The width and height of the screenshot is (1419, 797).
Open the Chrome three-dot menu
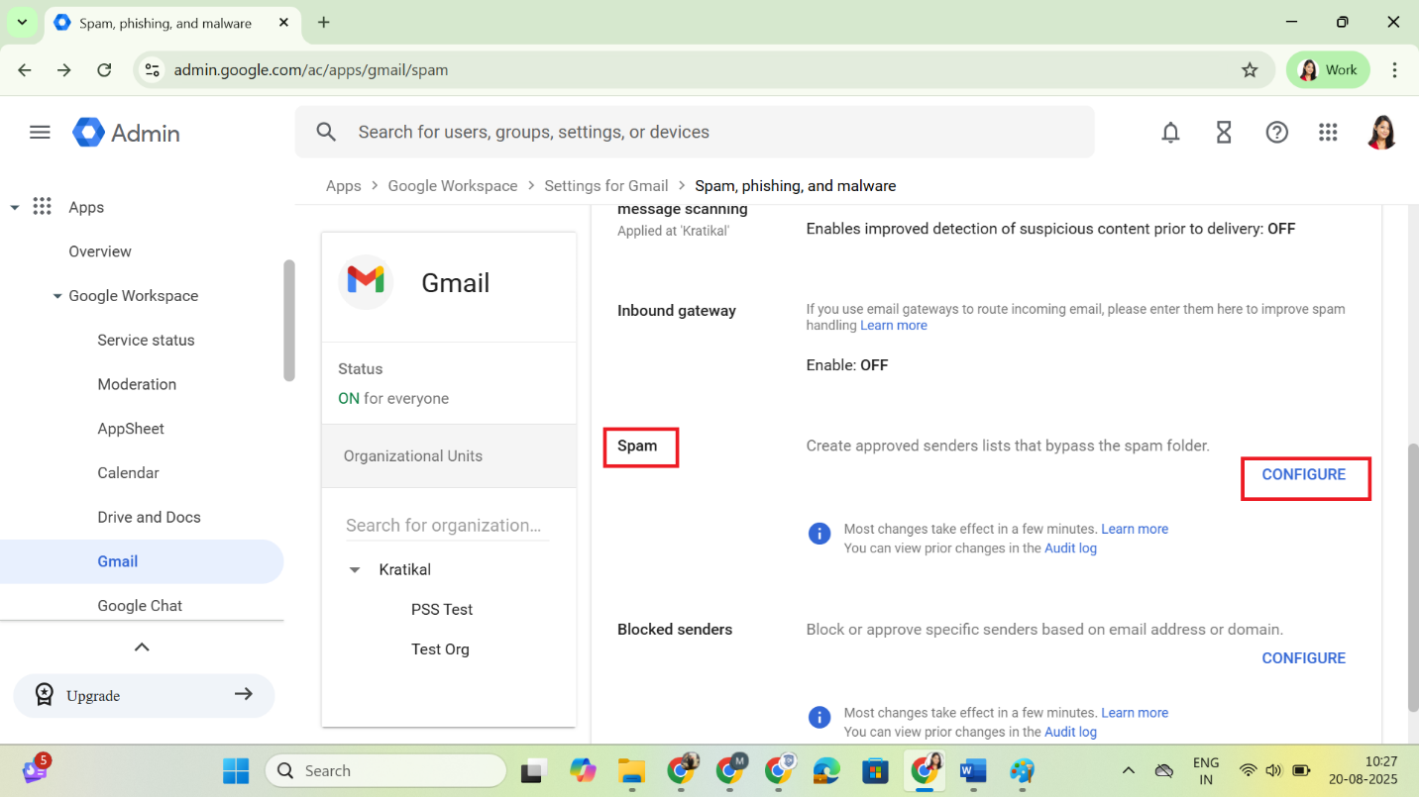pyautogui.click(x=1394, y=70)
